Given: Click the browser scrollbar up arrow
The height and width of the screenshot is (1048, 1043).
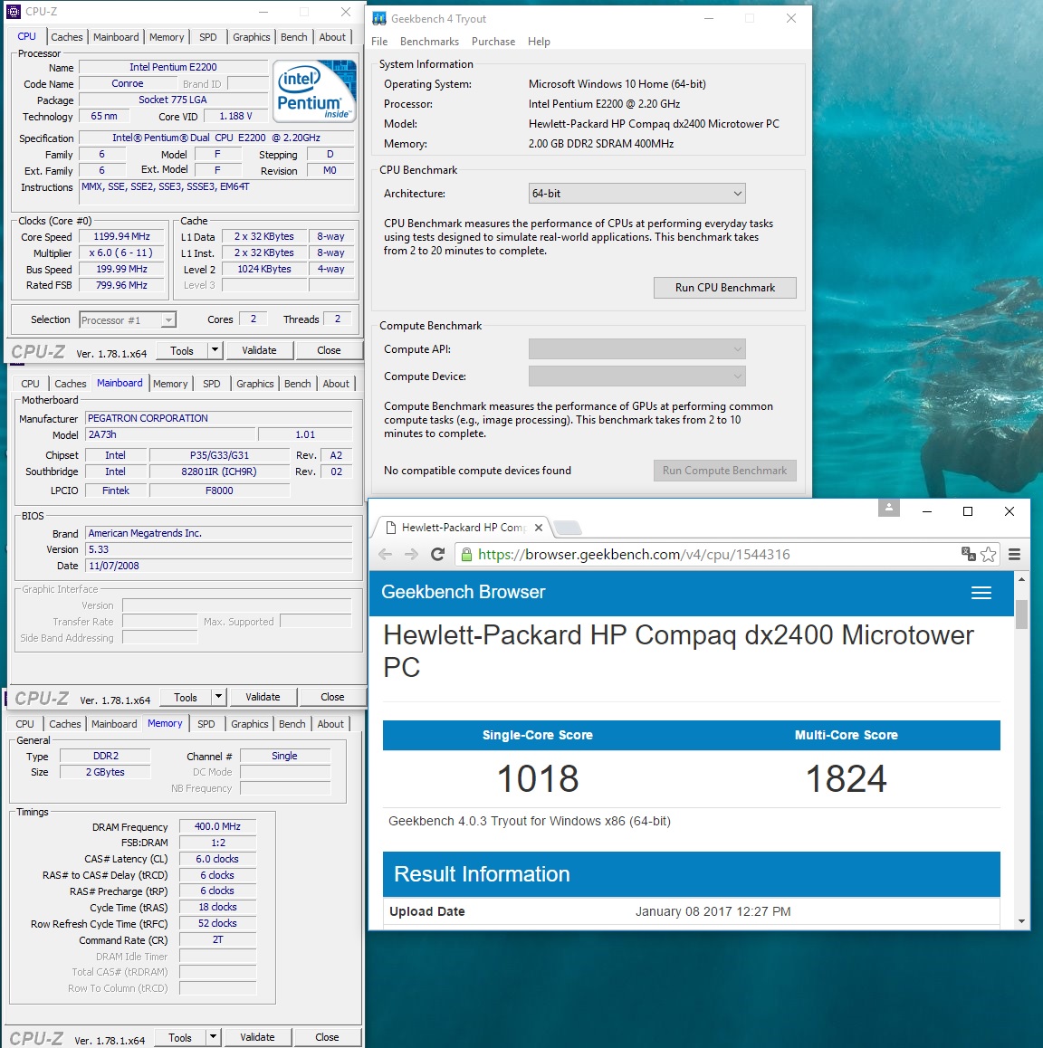Looking at the screenshot, I should (1021, 579).
